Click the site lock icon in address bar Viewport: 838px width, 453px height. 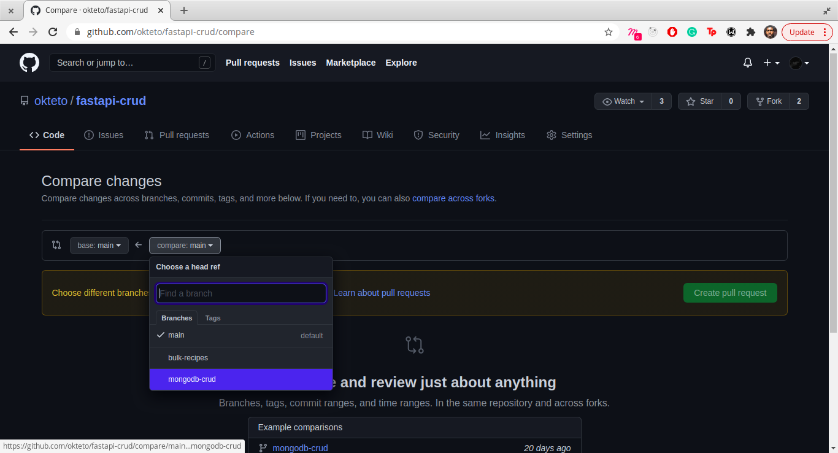tap(77, 32)
